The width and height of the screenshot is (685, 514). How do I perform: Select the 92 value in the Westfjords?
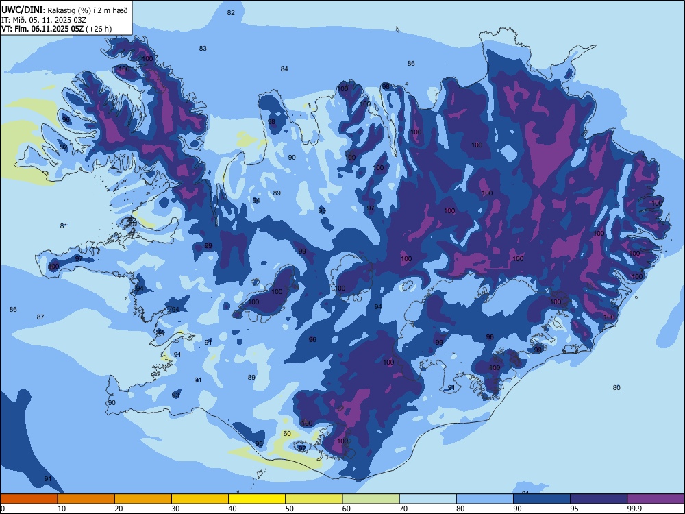click(64, 147)
